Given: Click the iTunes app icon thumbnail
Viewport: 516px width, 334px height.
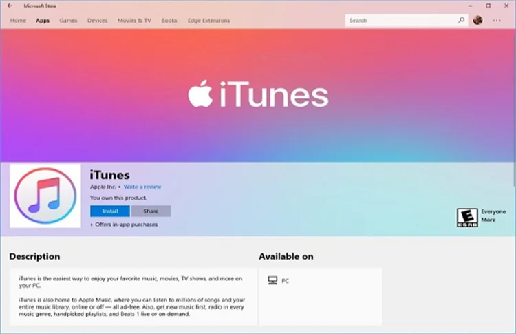Looking at the screenshot, I should click(45, 196).
